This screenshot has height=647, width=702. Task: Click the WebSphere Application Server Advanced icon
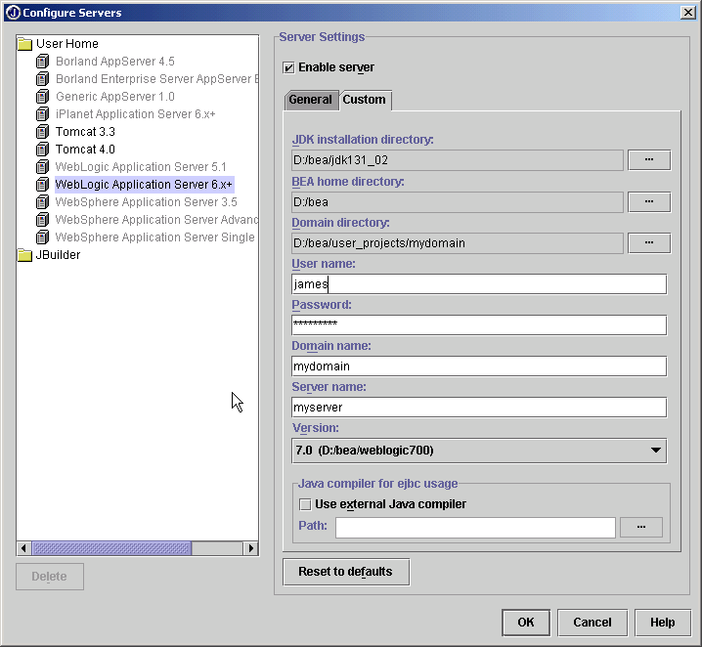pos(43,220)
